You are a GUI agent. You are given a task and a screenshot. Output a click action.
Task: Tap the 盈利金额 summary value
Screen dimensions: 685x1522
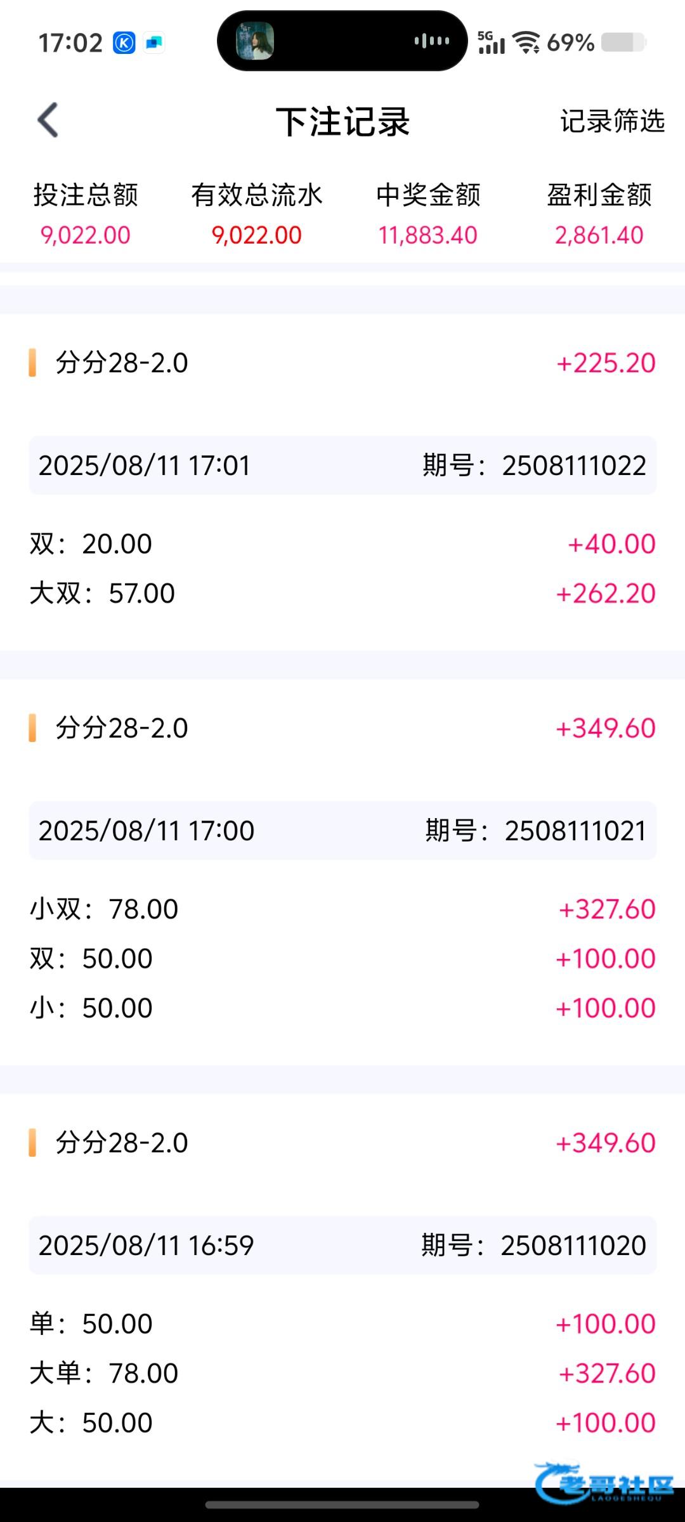coord(599,235)
